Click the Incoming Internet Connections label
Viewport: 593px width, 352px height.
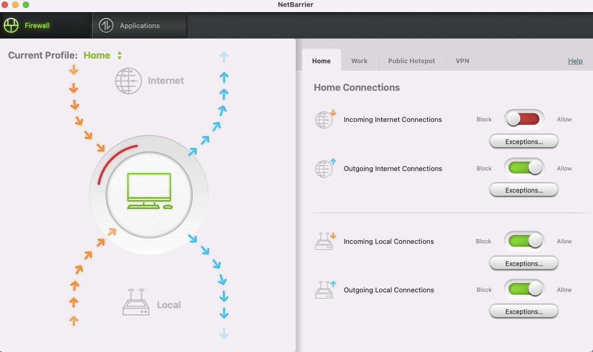[x=392, y=119]
